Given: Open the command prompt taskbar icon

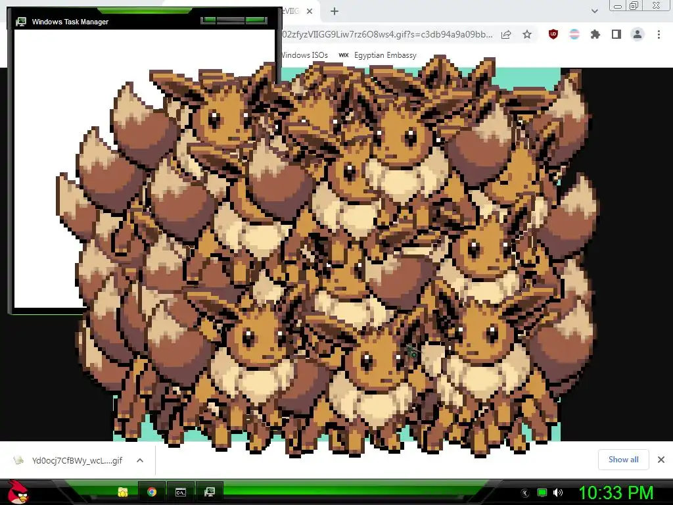Looking at the screenshot, I should point(181,492).
